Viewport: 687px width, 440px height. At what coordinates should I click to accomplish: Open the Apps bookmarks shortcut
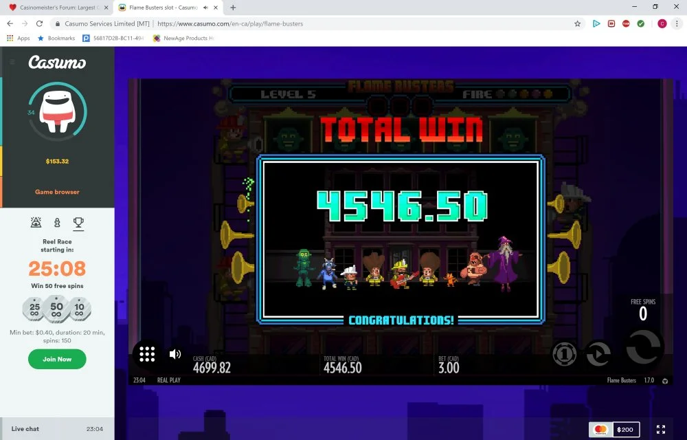coord(19,38)
